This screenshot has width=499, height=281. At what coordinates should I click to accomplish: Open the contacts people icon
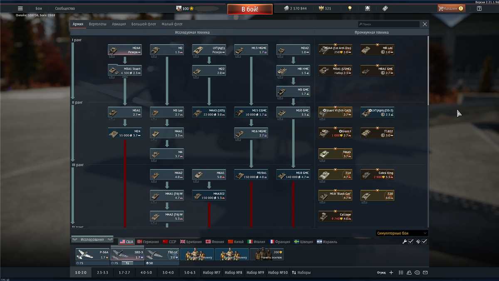tap(409, 273)
